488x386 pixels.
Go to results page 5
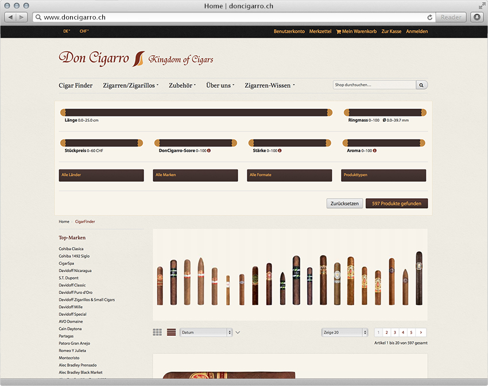point(411,333)
